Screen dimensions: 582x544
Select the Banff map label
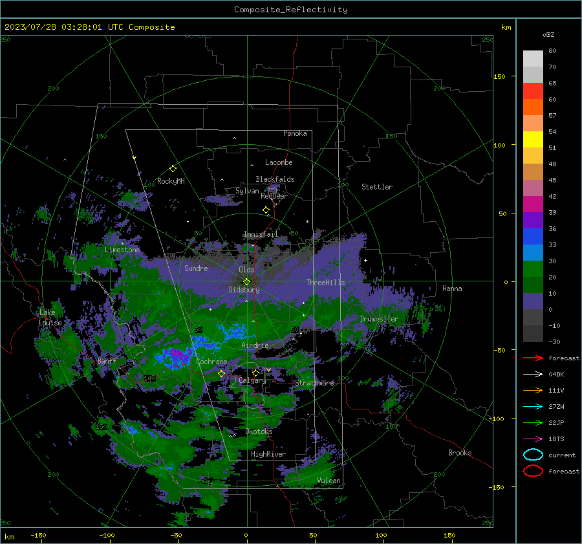107,360
